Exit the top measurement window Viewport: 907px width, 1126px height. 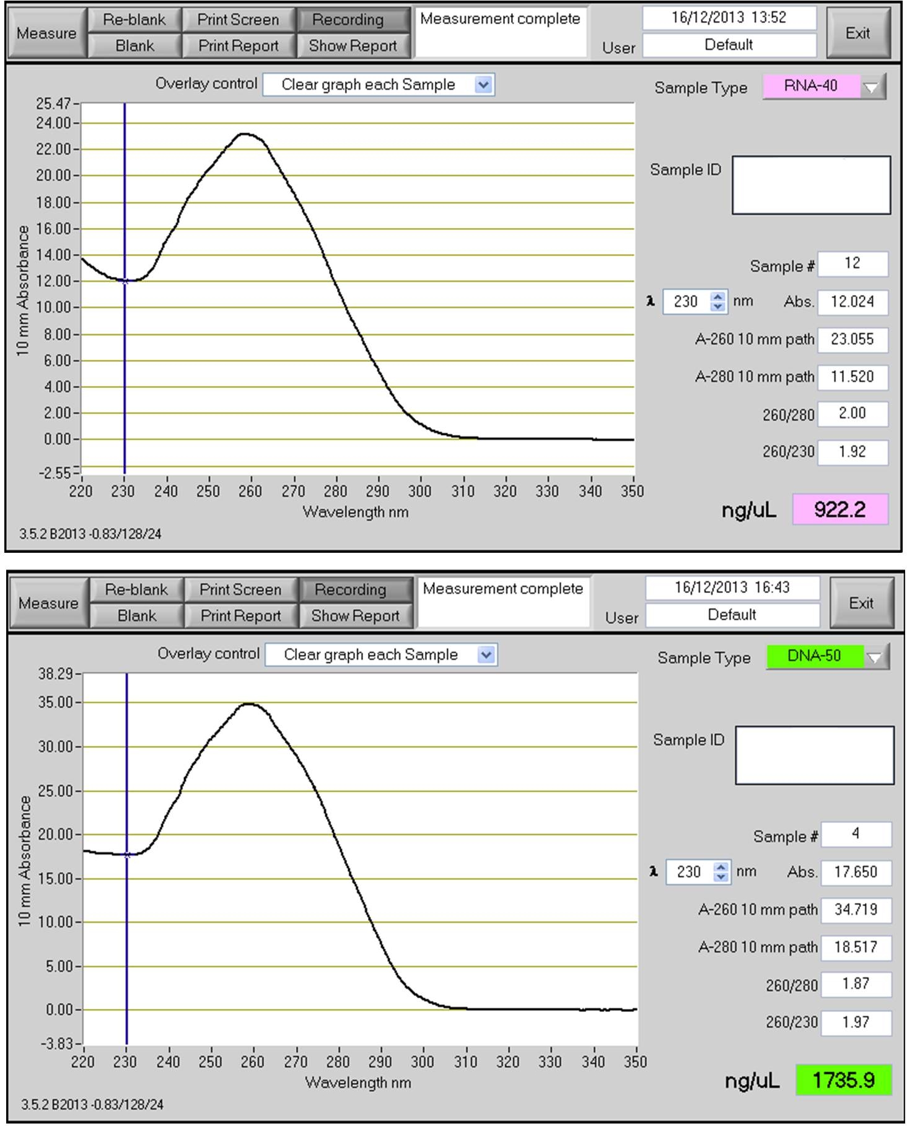(x=857, y=33)
